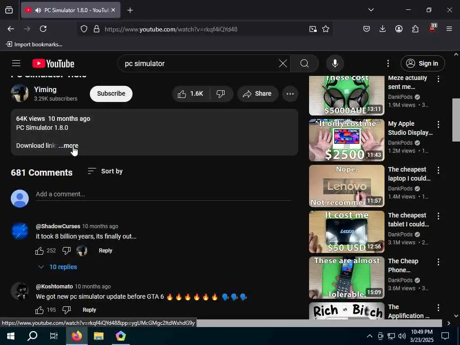This screenshot has height=345, width=460.
Task: Open options for cheapest tablet video
Action: point(438,216)
